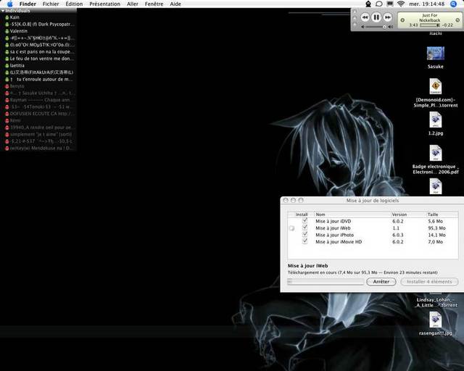Skip to the next track
Screen dimensions: 464x371
[x=388, y=17]
